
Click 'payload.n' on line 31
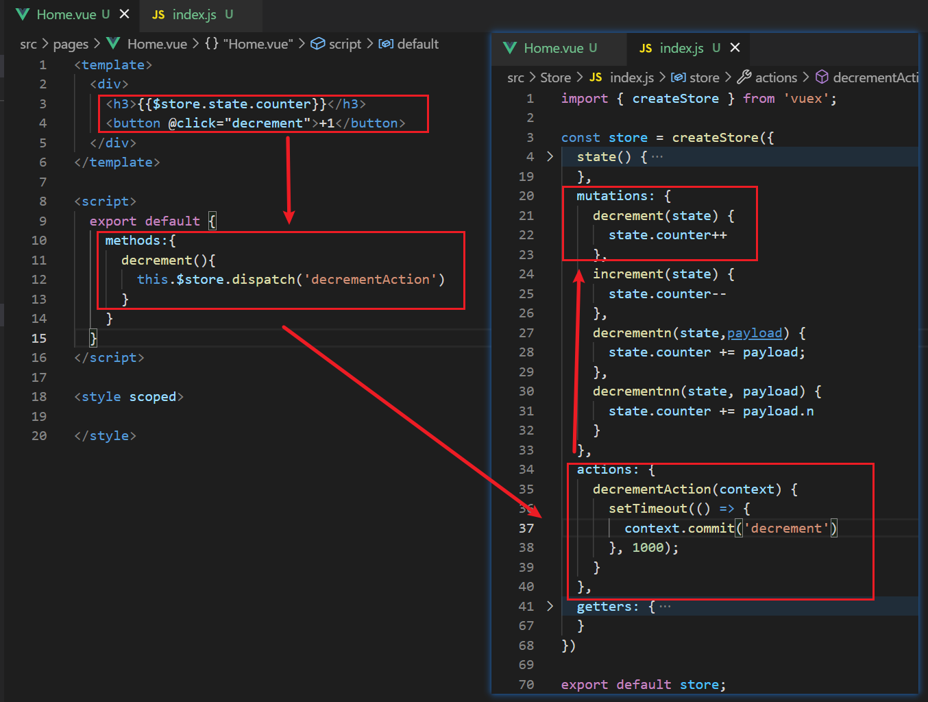779,411
